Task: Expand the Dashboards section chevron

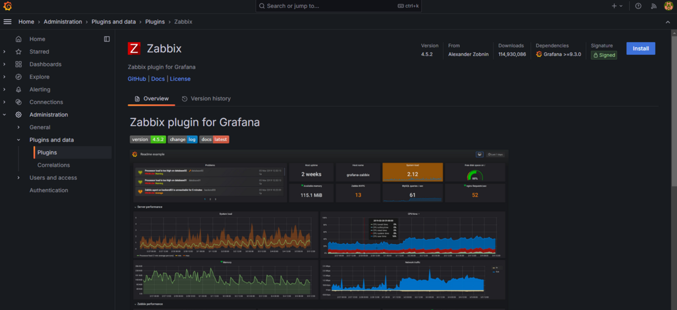Action: [5, 64]
